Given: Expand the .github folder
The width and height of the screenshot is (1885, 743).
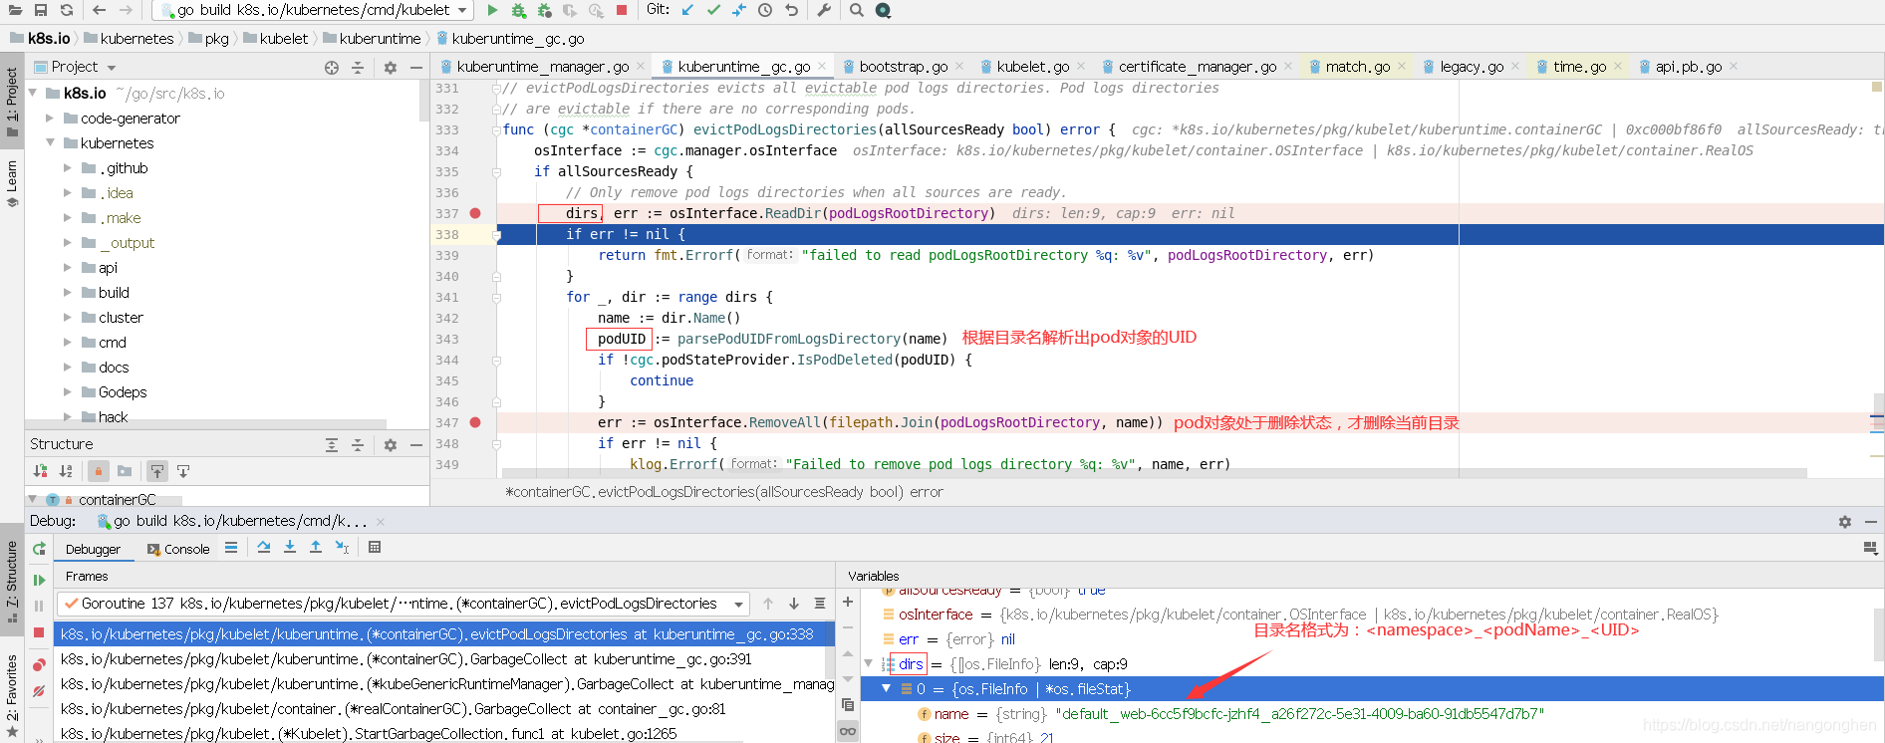Looking at the screenshot, I should click(x=68, y=167).
